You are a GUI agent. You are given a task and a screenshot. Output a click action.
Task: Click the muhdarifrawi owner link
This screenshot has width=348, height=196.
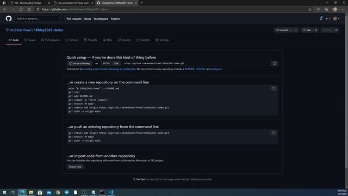pyautogui.click(x=21, y=30)
